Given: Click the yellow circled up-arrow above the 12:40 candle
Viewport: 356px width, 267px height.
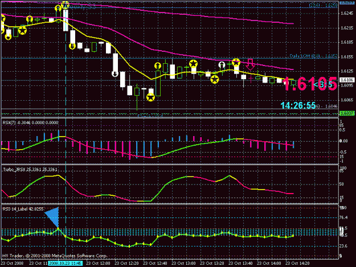Looking at the screenshot, I should [158, 66].
